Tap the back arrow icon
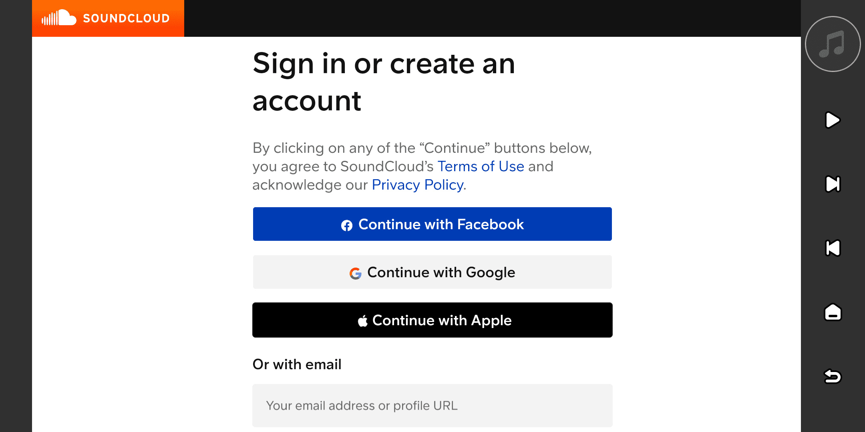Screen dimensions: 865x432 tap(833, 376)
